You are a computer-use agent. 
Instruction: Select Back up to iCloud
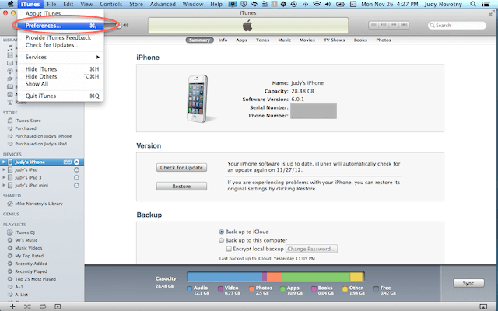click(222, 232)
